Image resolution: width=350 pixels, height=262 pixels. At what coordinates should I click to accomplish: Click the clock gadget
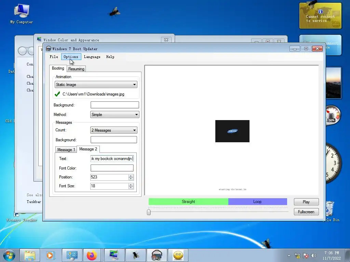pos(333,163)
